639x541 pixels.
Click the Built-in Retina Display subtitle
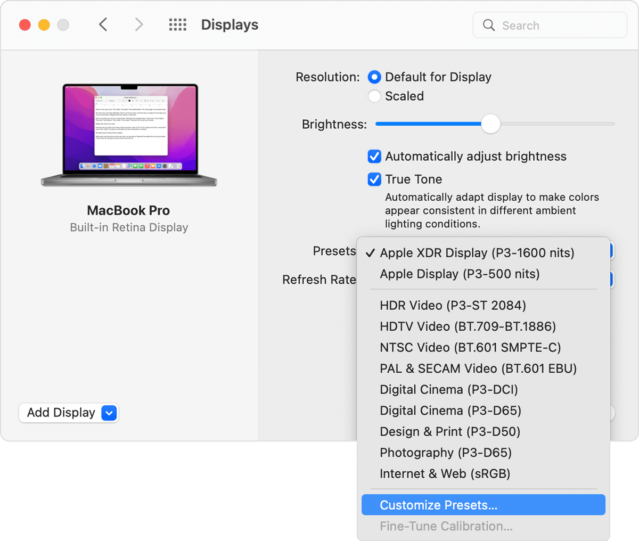coord(129,227)
